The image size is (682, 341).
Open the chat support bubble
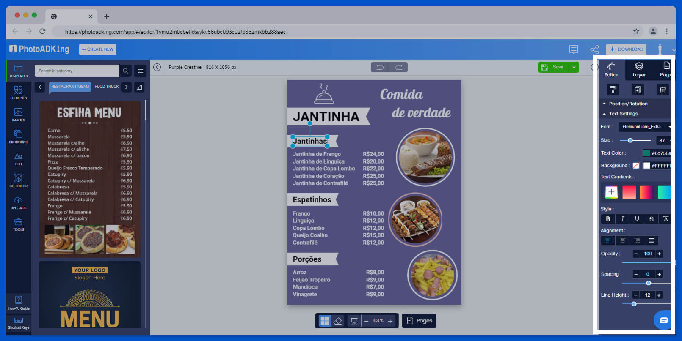(x=663, y=320)
